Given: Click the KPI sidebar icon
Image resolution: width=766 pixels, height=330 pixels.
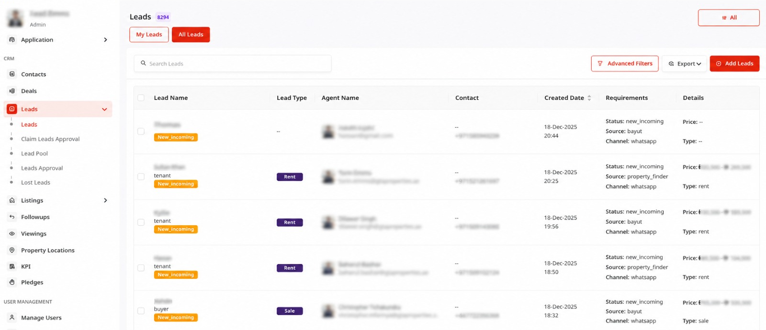Looking at the screenshot, I should pos(12,266).
